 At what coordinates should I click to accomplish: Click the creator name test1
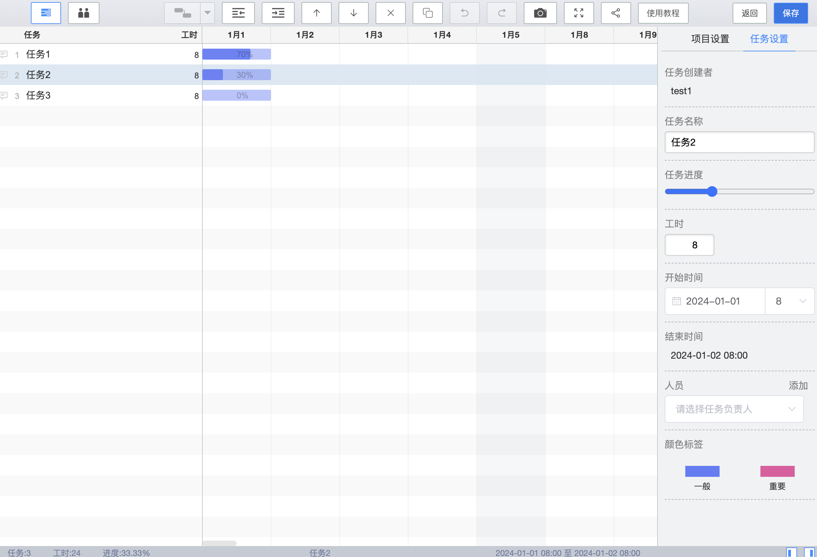[x=681, y=91]
